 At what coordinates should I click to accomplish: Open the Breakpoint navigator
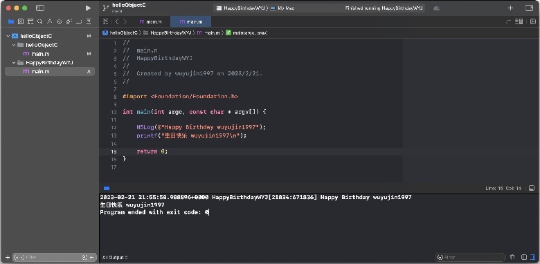point(79,21)
